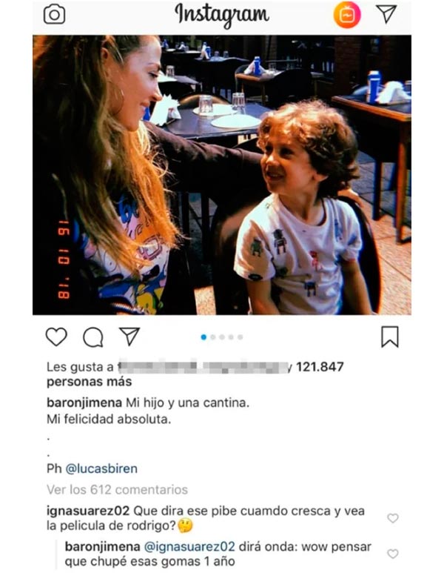Open direct messages paper plane icon in header
The image size is (444, 573).
pyautogui.click(x=386, y=14)
